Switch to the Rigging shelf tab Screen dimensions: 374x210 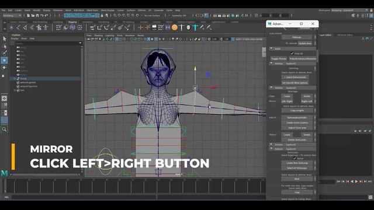[72, 22]
